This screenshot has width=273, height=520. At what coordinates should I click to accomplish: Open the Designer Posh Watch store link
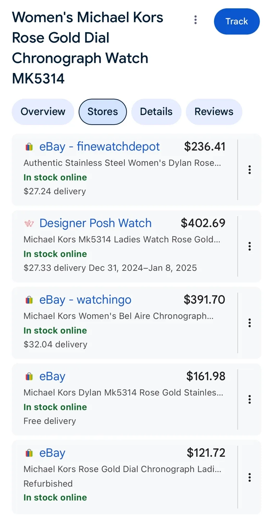coord(95,223)
